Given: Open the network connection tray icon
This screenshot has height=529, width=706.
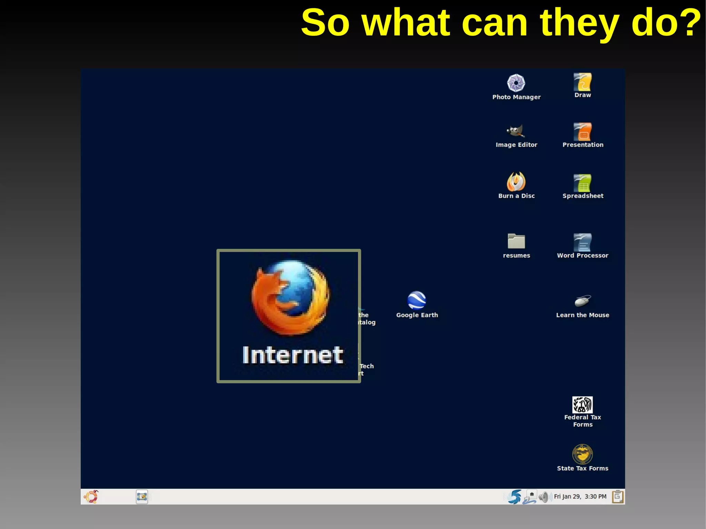Looking at the screenshot, I should pos(530,497).
